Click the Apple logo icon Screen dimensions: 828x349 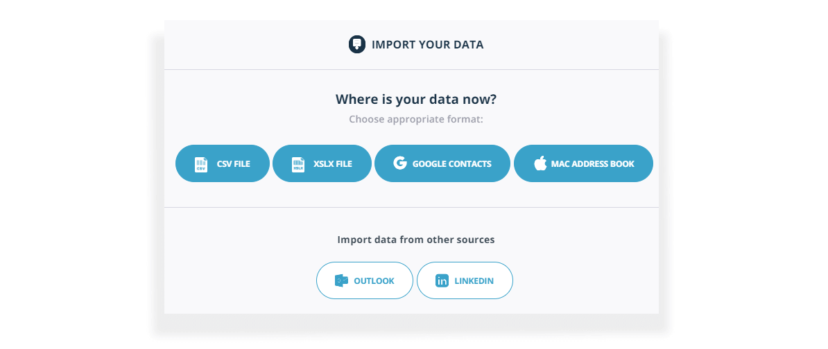(540, 163)
